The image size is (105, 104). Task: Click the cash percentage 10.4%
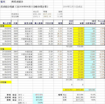tap(90, 95)
